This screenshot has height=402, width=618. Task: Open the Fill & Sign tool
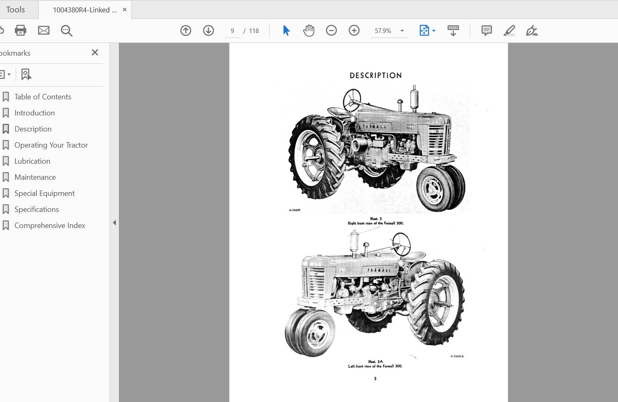532,30
